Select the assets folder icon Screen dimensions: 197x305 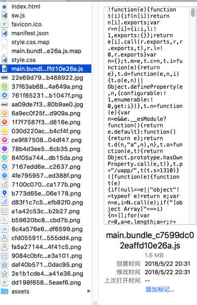tap(4, 291)
